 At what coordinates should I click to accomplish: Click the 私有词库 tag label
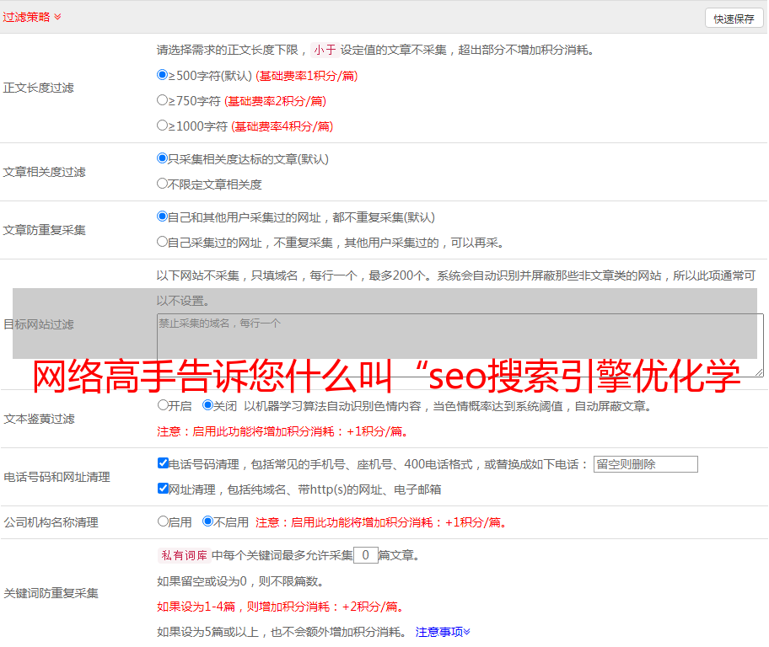(x=182, y=555)
